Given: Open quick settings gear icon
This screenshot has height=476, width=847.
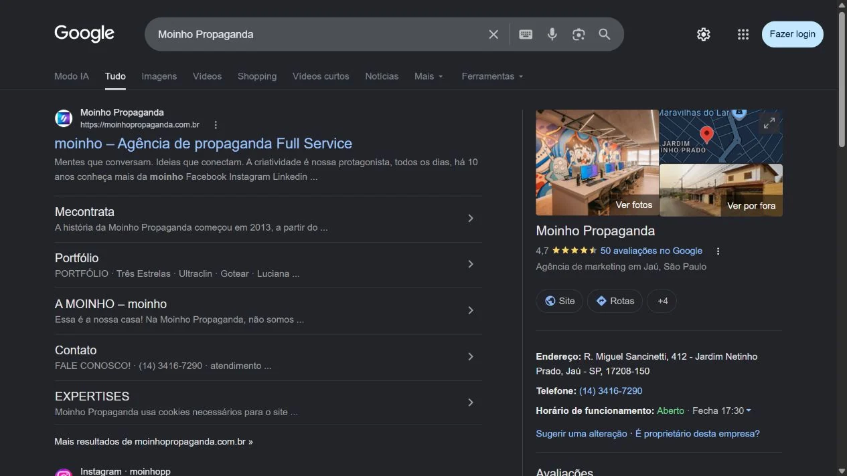Looking at the screenshot, I should (x=703, y=34).
